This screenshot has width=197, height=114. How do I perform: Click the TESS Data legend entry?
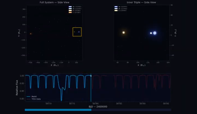(x=33, y=99)
